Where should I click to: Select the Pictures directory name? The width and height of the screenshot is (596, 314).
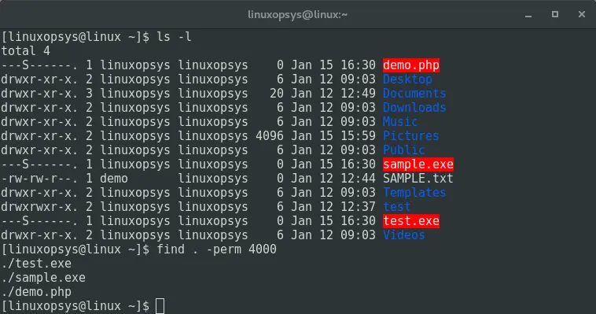pyautogui.click(x=411, y=136)
